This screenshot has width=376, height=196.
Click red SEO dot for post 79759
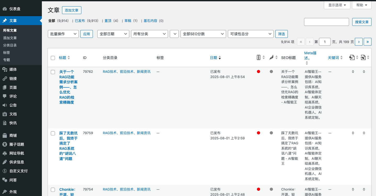click(259, 133)
